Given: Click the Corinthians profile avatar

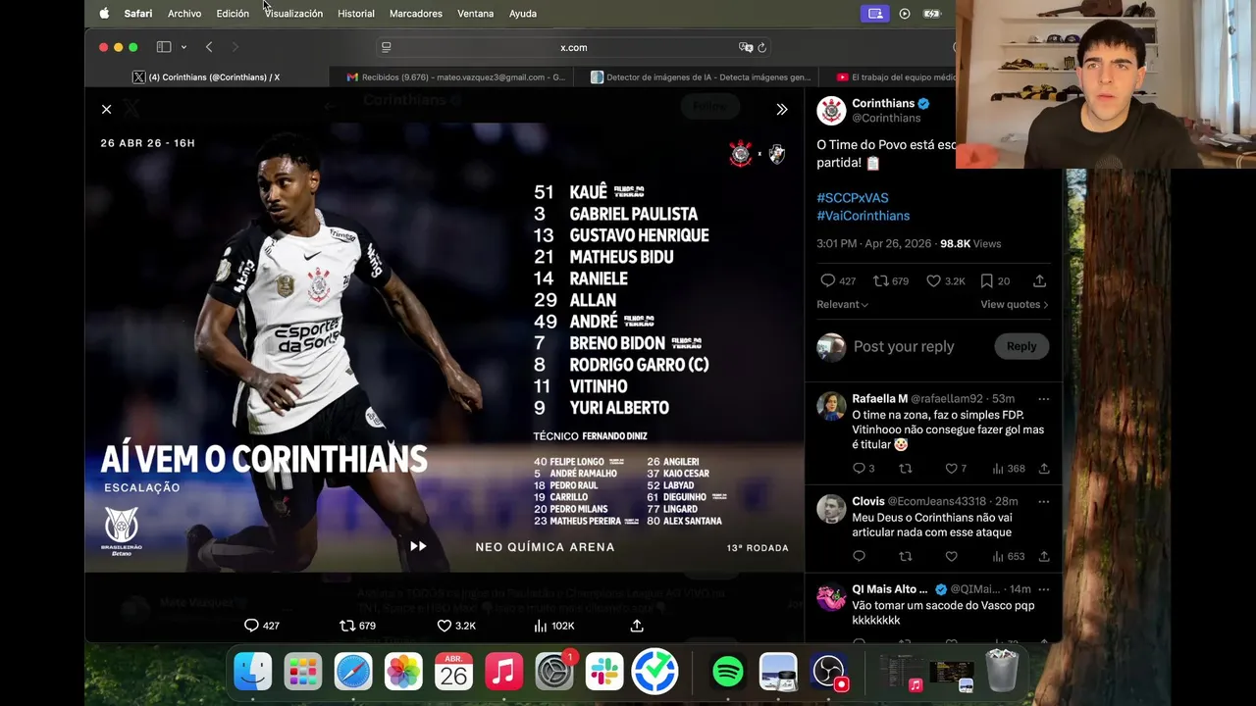Looking at the screenshot, I should point(831,110).
